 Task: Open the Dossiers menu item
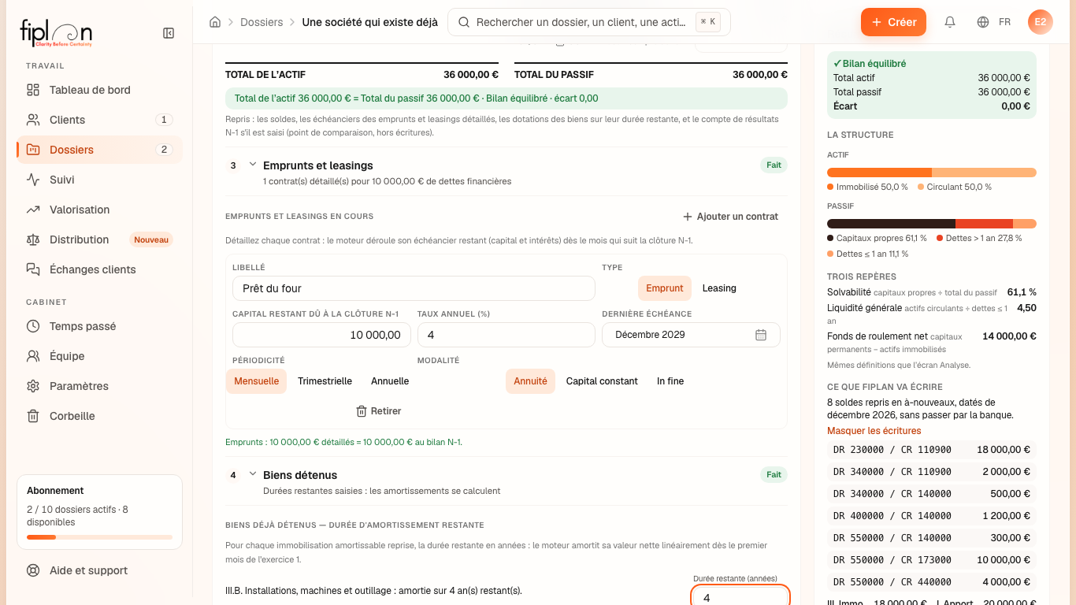point(99,150)
